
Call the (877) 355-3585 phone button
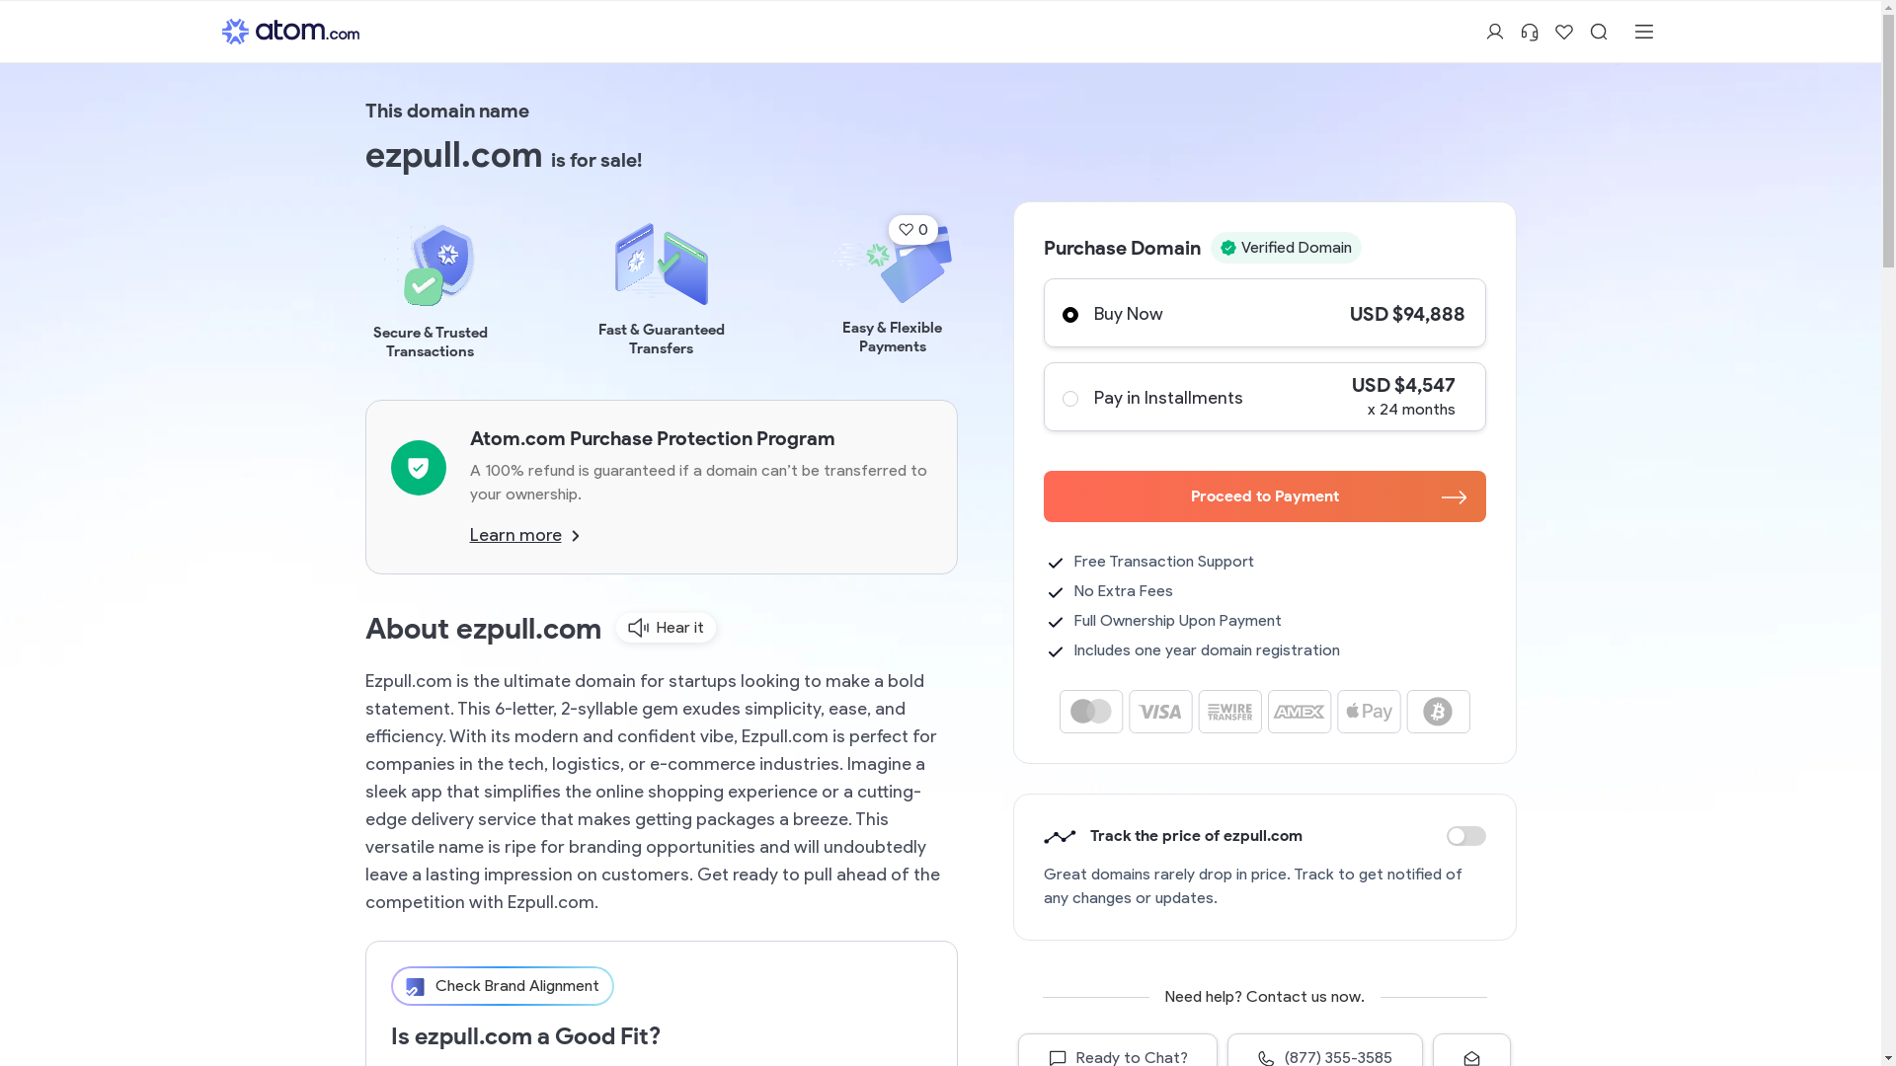point(1325,1054)
